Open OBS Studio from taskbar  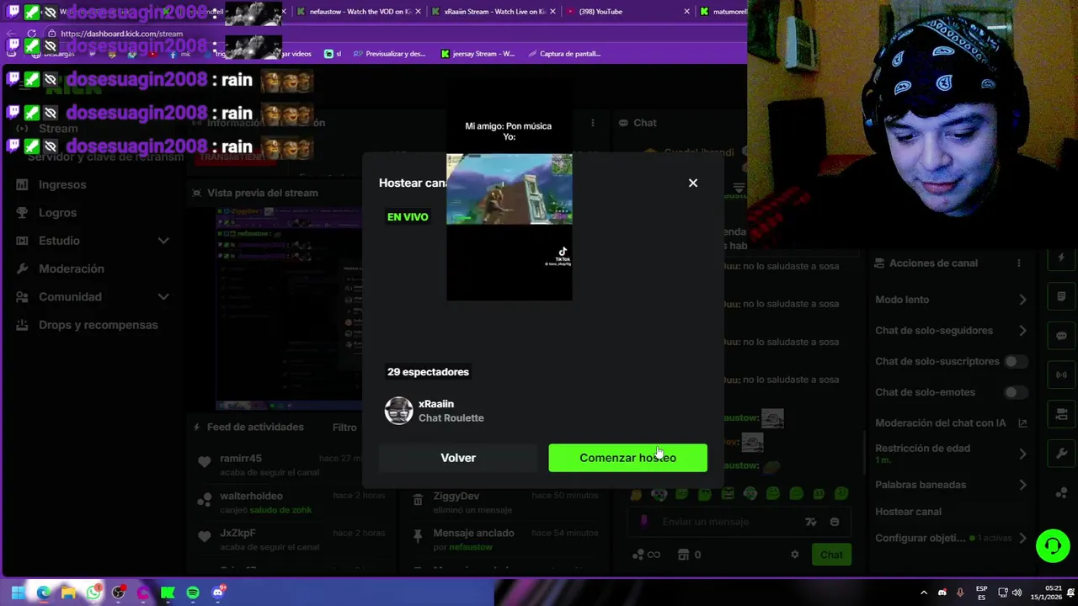pos(118,593)
